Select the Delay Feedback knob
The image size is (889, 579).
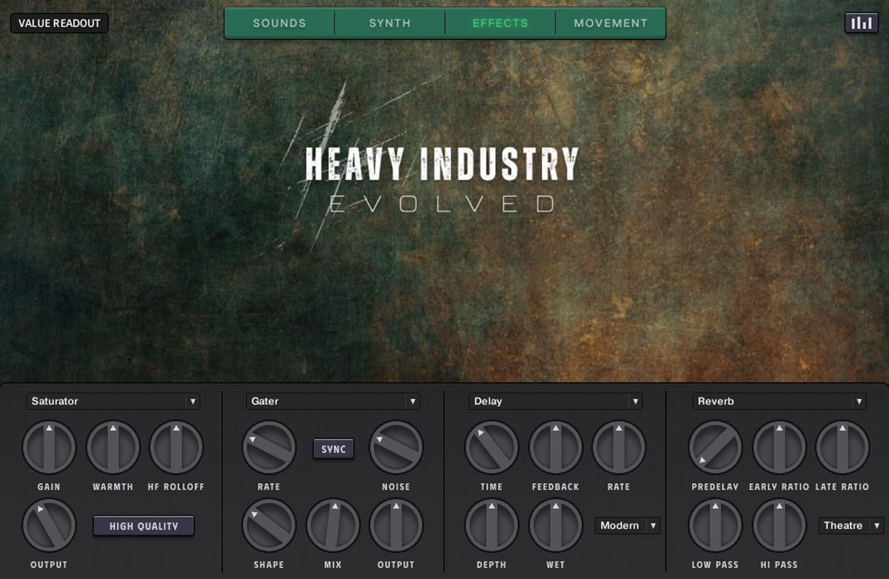[555, 446]
